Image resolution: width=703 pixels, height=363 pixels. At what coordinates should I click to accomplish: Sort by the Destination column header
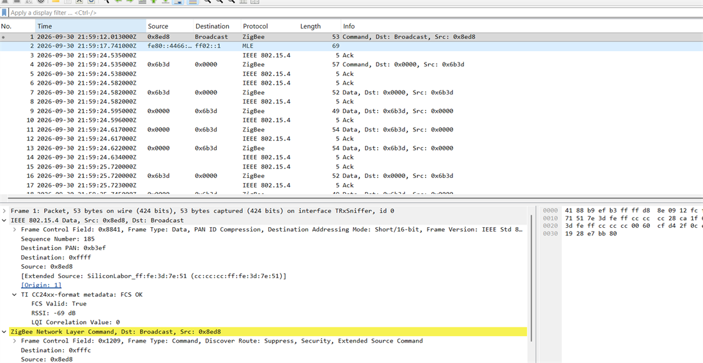[x=217, y=26]
